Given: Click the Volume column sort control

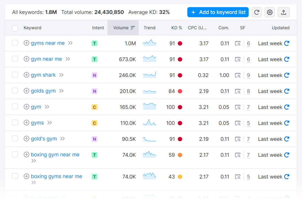Looking at the screenshot, I should point(133,28).
